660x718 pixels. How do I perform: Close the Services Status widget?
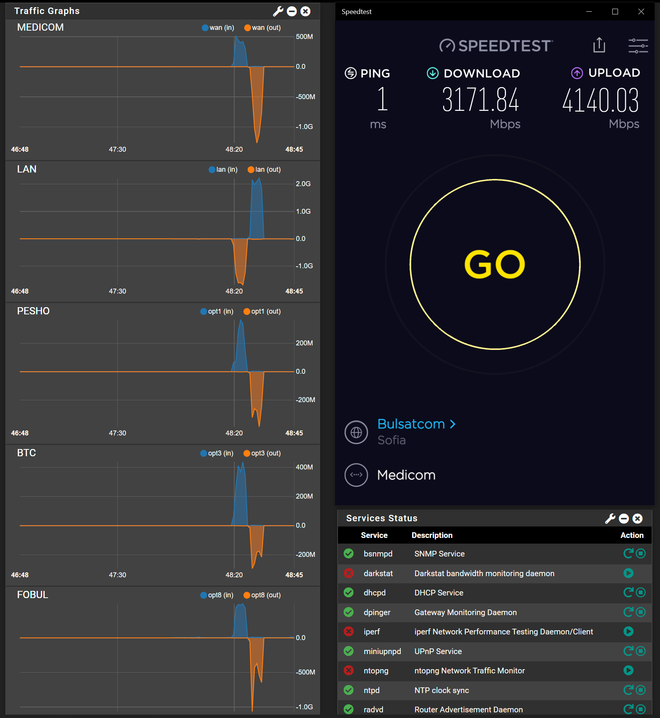point(638,519)
